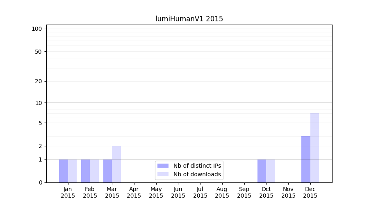Select the 'Apr 2015' x-axis label
The height and width of the screenshot is (205, 369).
[134, 192]
